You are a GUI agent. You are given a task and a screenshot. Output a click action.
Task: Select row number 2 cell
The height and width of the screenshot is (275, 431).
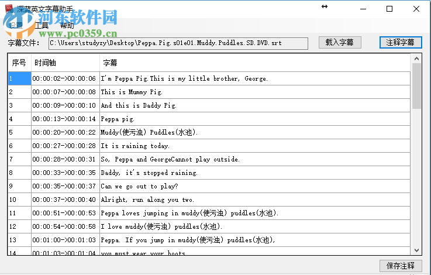[x=19, y=92]
